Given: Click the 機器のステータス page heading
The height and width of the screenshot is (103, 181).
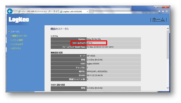Looking at the screenshot, I should (60, 29).
